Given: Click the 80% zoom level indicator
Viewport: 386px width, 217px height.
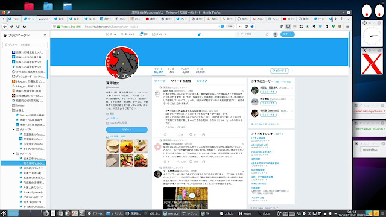Looking at the screenshot, I should (x=230, y=27).
